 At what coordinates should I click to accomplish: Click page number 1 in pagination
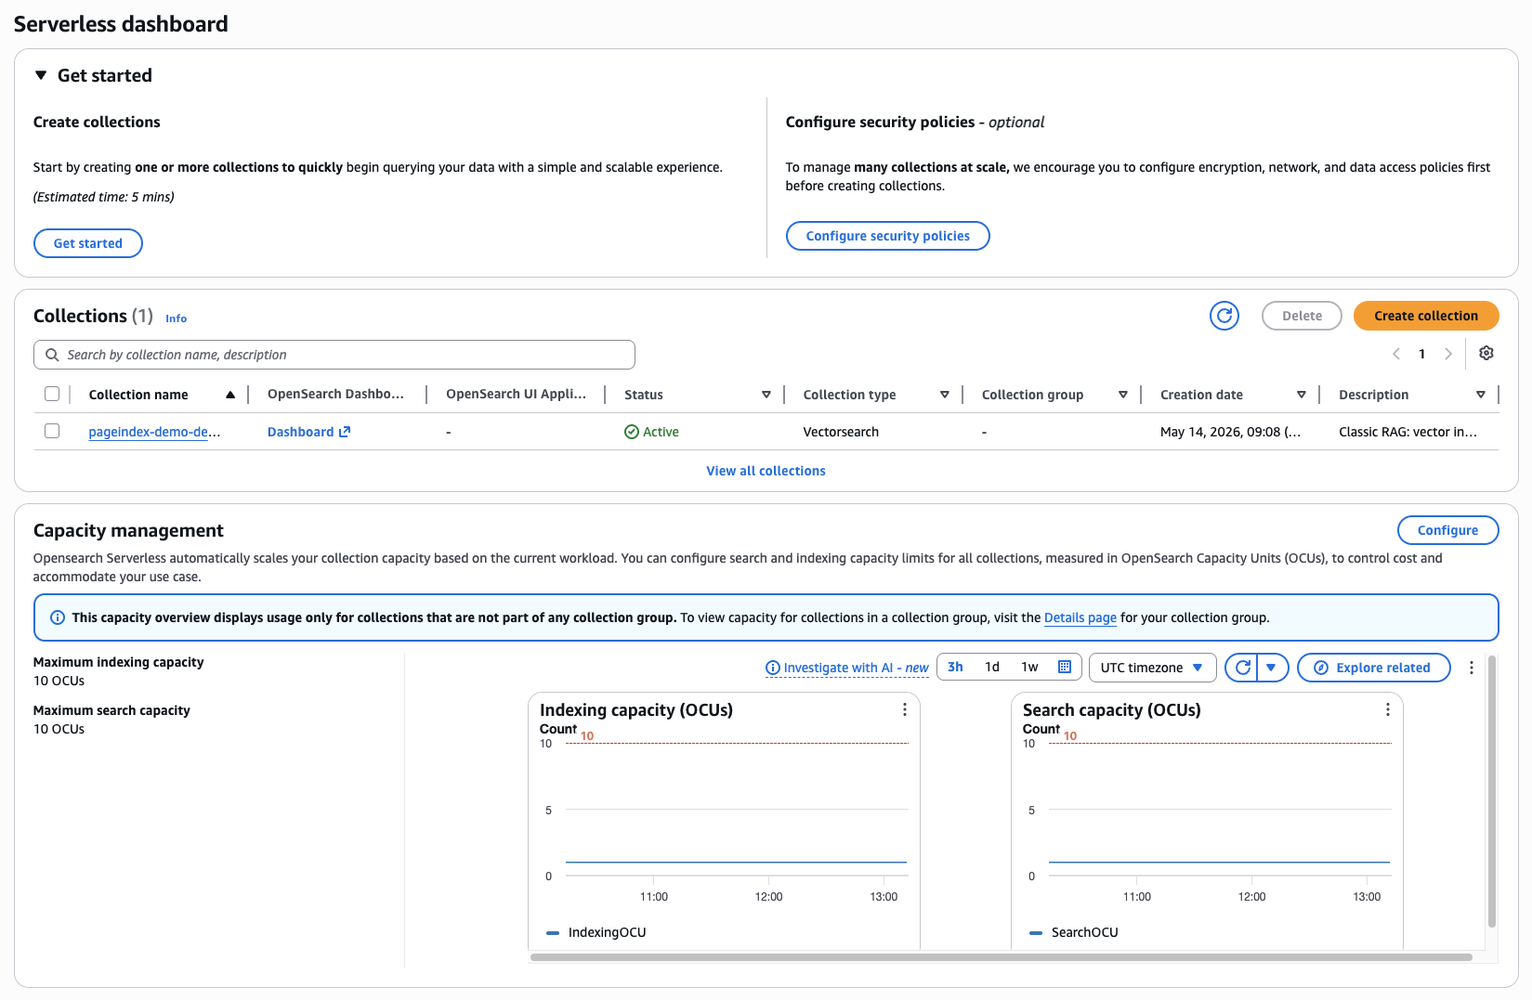point(1421,354)
